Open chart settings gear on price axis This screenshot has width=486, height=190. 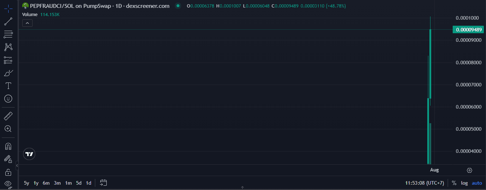tap(470, 170)
